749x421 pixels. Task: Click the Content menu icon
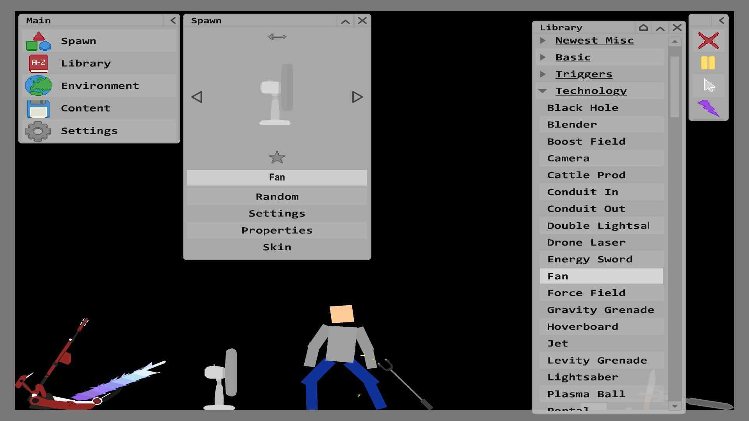pos(39,108)
